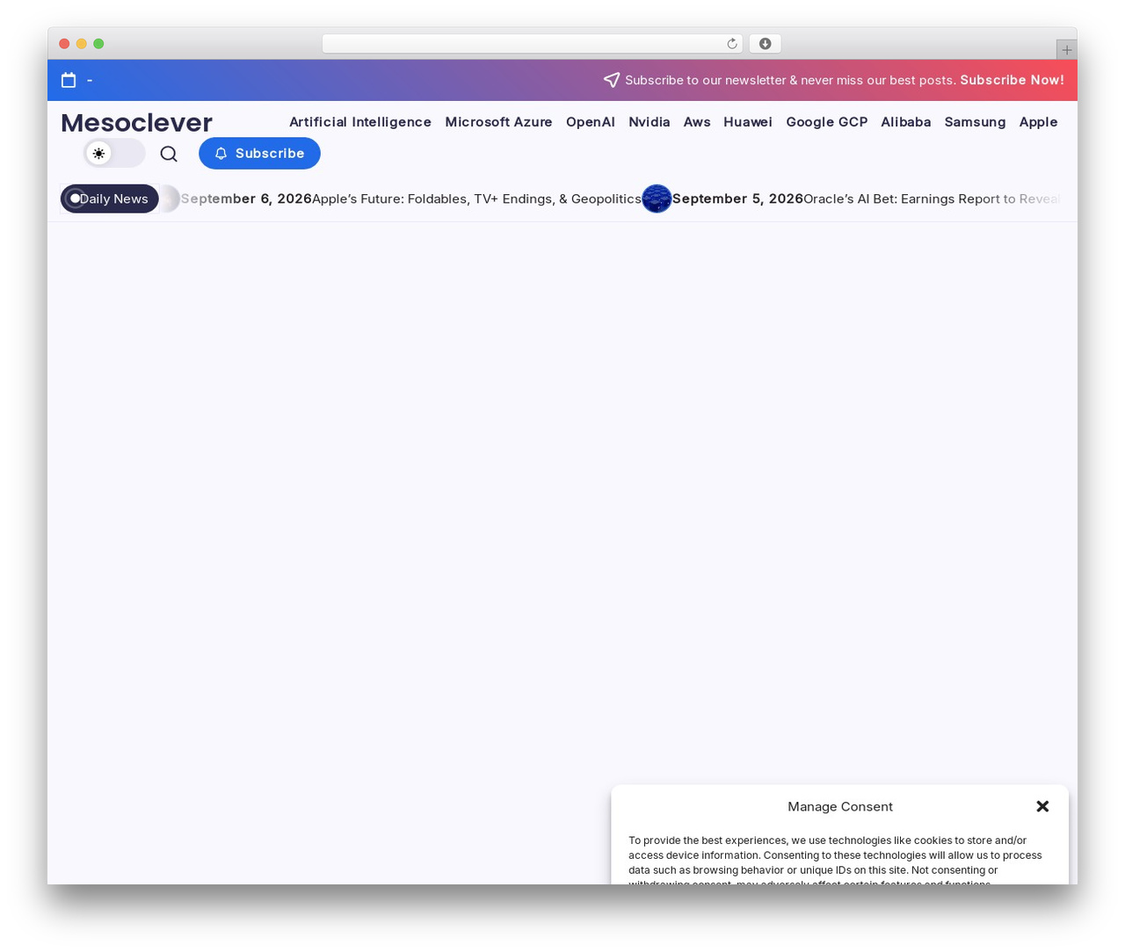The height and width of the screenshot is (952, 1125).
Task: Open the Alibaba section
Action: tap(906, 122)
